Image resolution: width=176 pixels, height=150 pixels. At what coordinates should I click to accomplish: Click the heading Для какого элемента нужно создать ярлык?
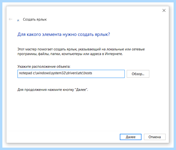[64, 34]
